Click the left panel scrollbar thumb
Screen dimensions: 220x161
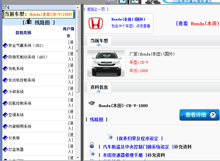pyautogui.click(x=78, y=51)
